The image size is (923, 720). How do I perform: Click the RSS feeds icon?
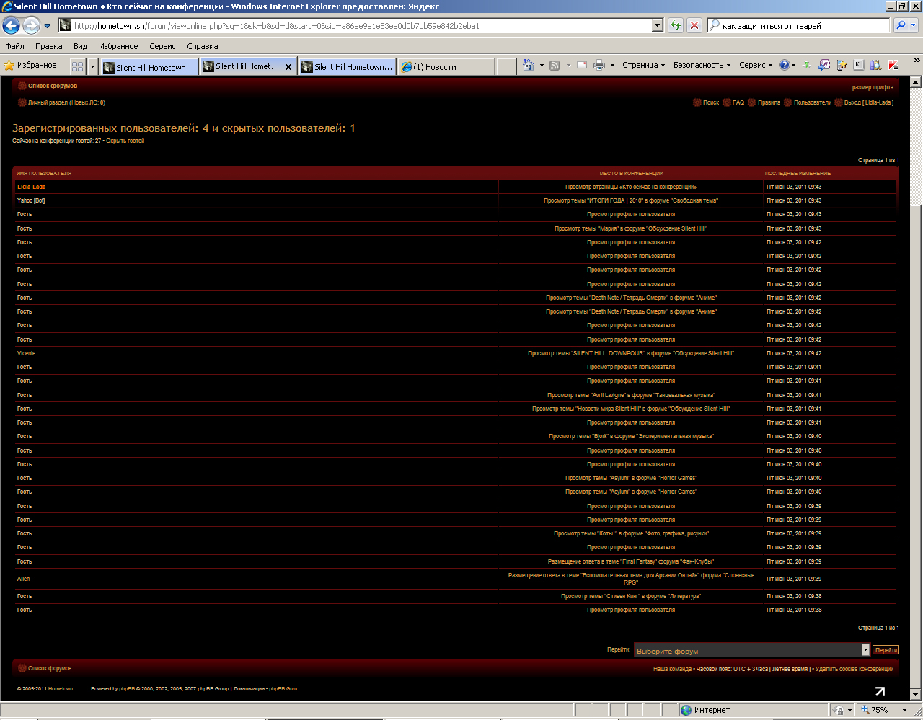[555, 66]
